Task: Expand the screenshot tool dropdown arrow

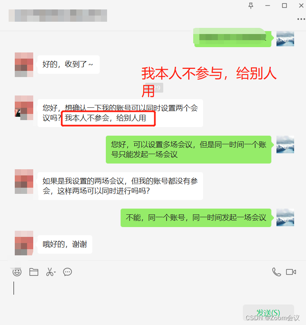Action: 55,272
